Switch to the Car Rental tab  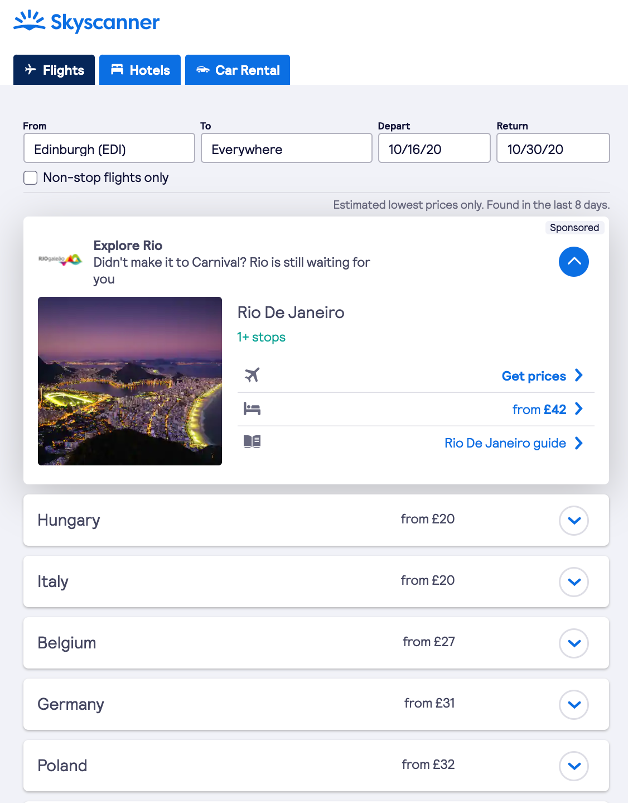click(237, 70)
